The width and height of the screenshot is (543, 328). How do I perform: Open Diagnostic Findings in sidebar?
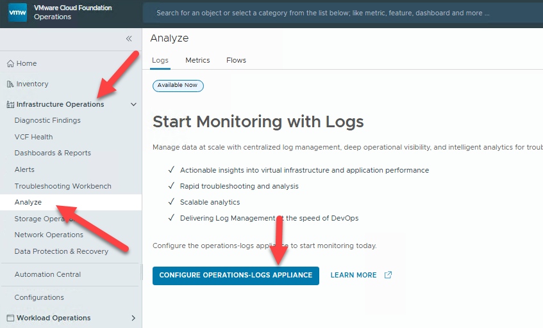[47, 121]
